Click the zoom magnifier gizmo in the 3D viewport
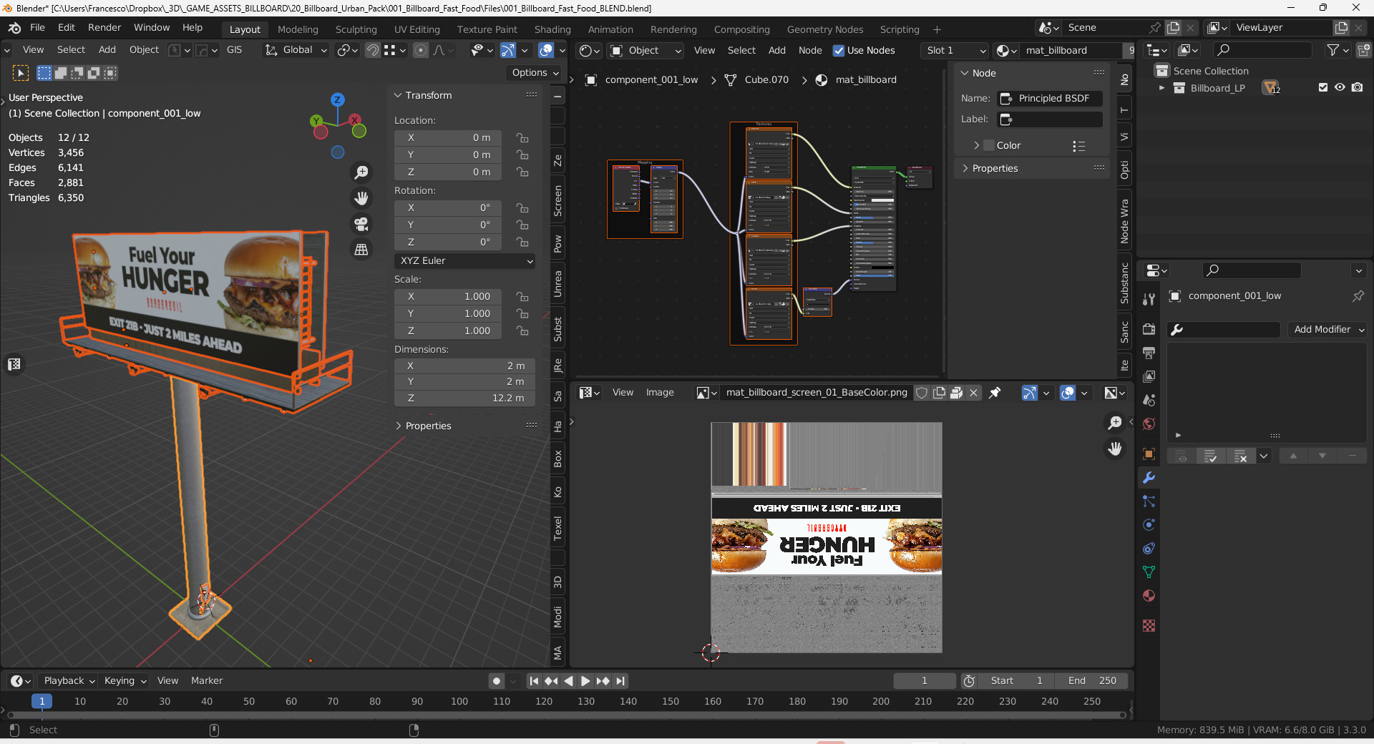The height and width of the screenshot is (744, 1374). click(361, 172)
